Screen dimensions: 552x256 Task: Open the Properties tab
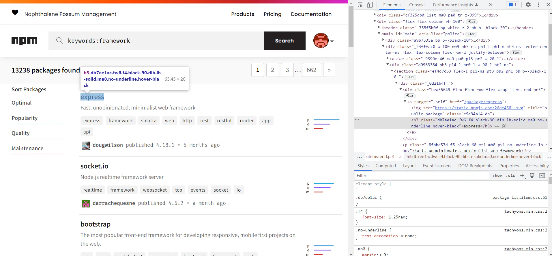tap(509, 166)
